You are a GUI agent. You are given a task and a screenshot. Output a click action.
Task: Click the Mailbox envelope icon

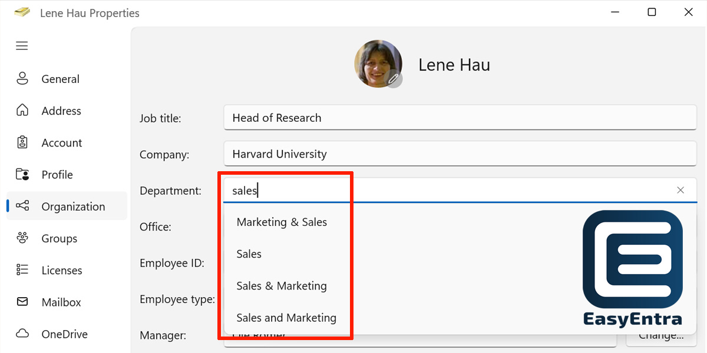[22, 302]
